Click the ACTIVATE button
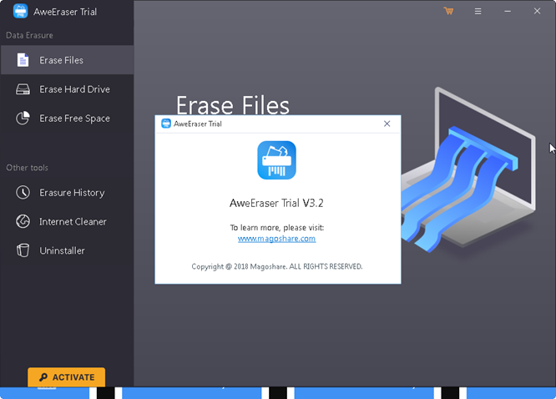556x399 pixels. click(66, 377)
